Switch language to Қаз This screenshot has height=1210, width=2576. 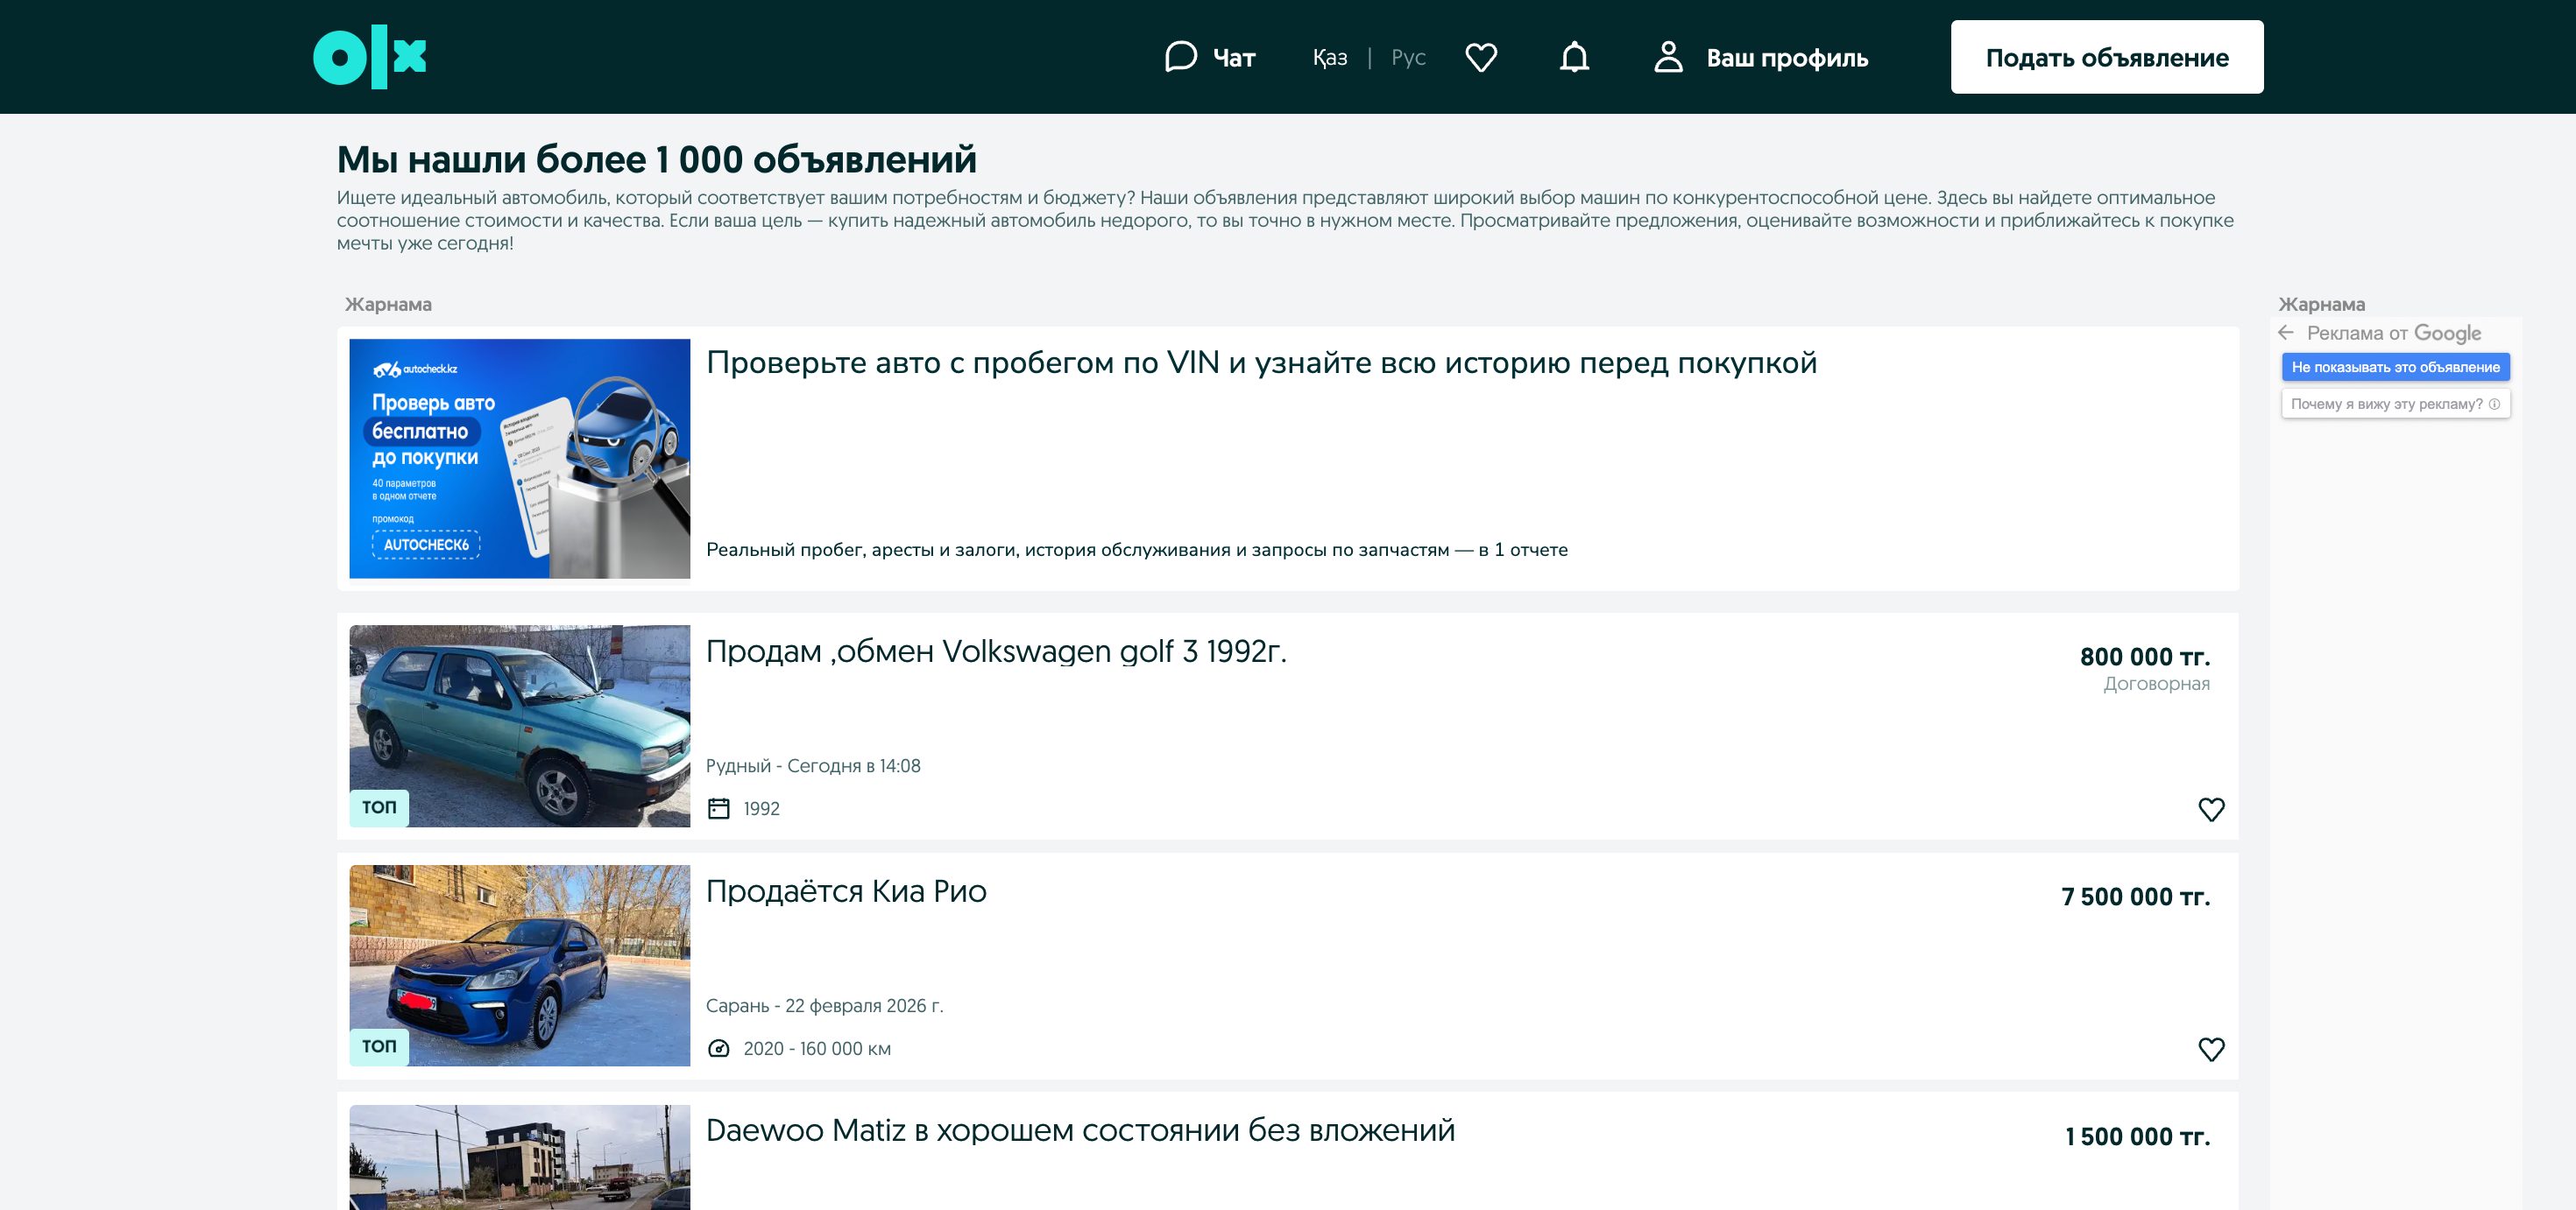(x=1329, y=58)
